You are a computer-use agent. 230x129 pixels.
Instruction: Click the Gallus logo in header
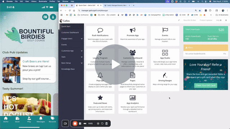(x=65, y=21)
